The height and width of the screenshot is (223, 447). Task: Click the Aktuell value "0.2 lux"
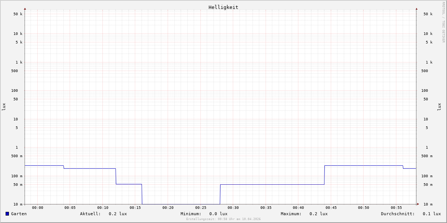[118, 214]
